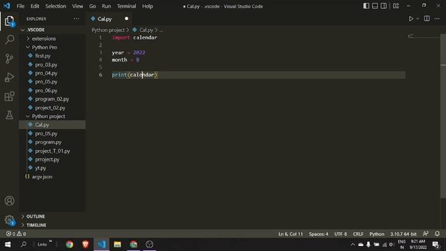
Task: Open the Testing flask view
Action: [9, 115]
